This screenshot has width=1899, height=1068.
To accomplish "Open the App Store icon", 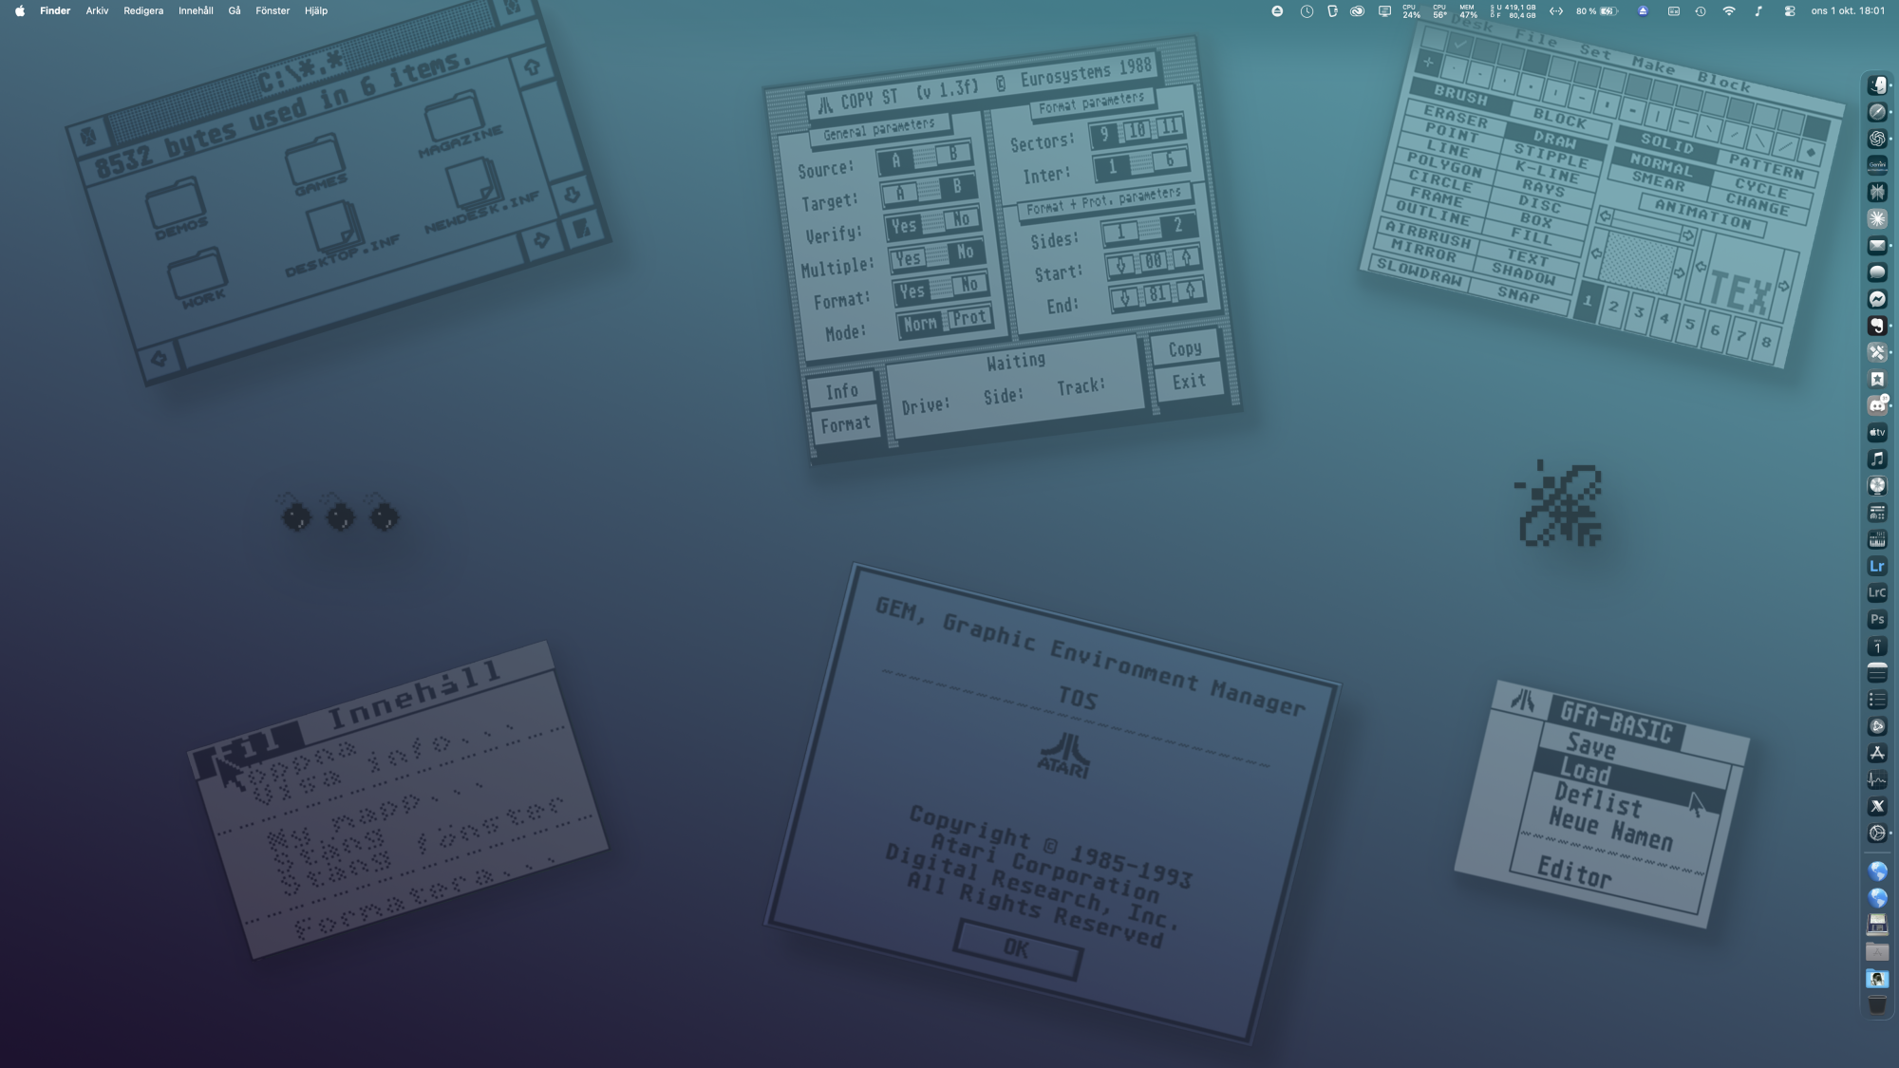I will click(1877, 753).
